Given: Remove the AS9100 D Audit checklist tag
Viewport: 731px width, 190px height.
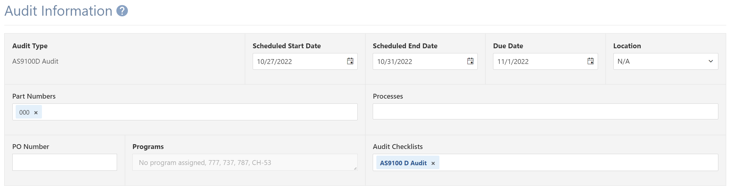Looking at the screenshot, I should coord(433,163).
